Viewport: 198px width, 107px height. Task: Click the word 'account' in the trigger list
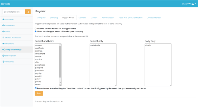[39, 45]
